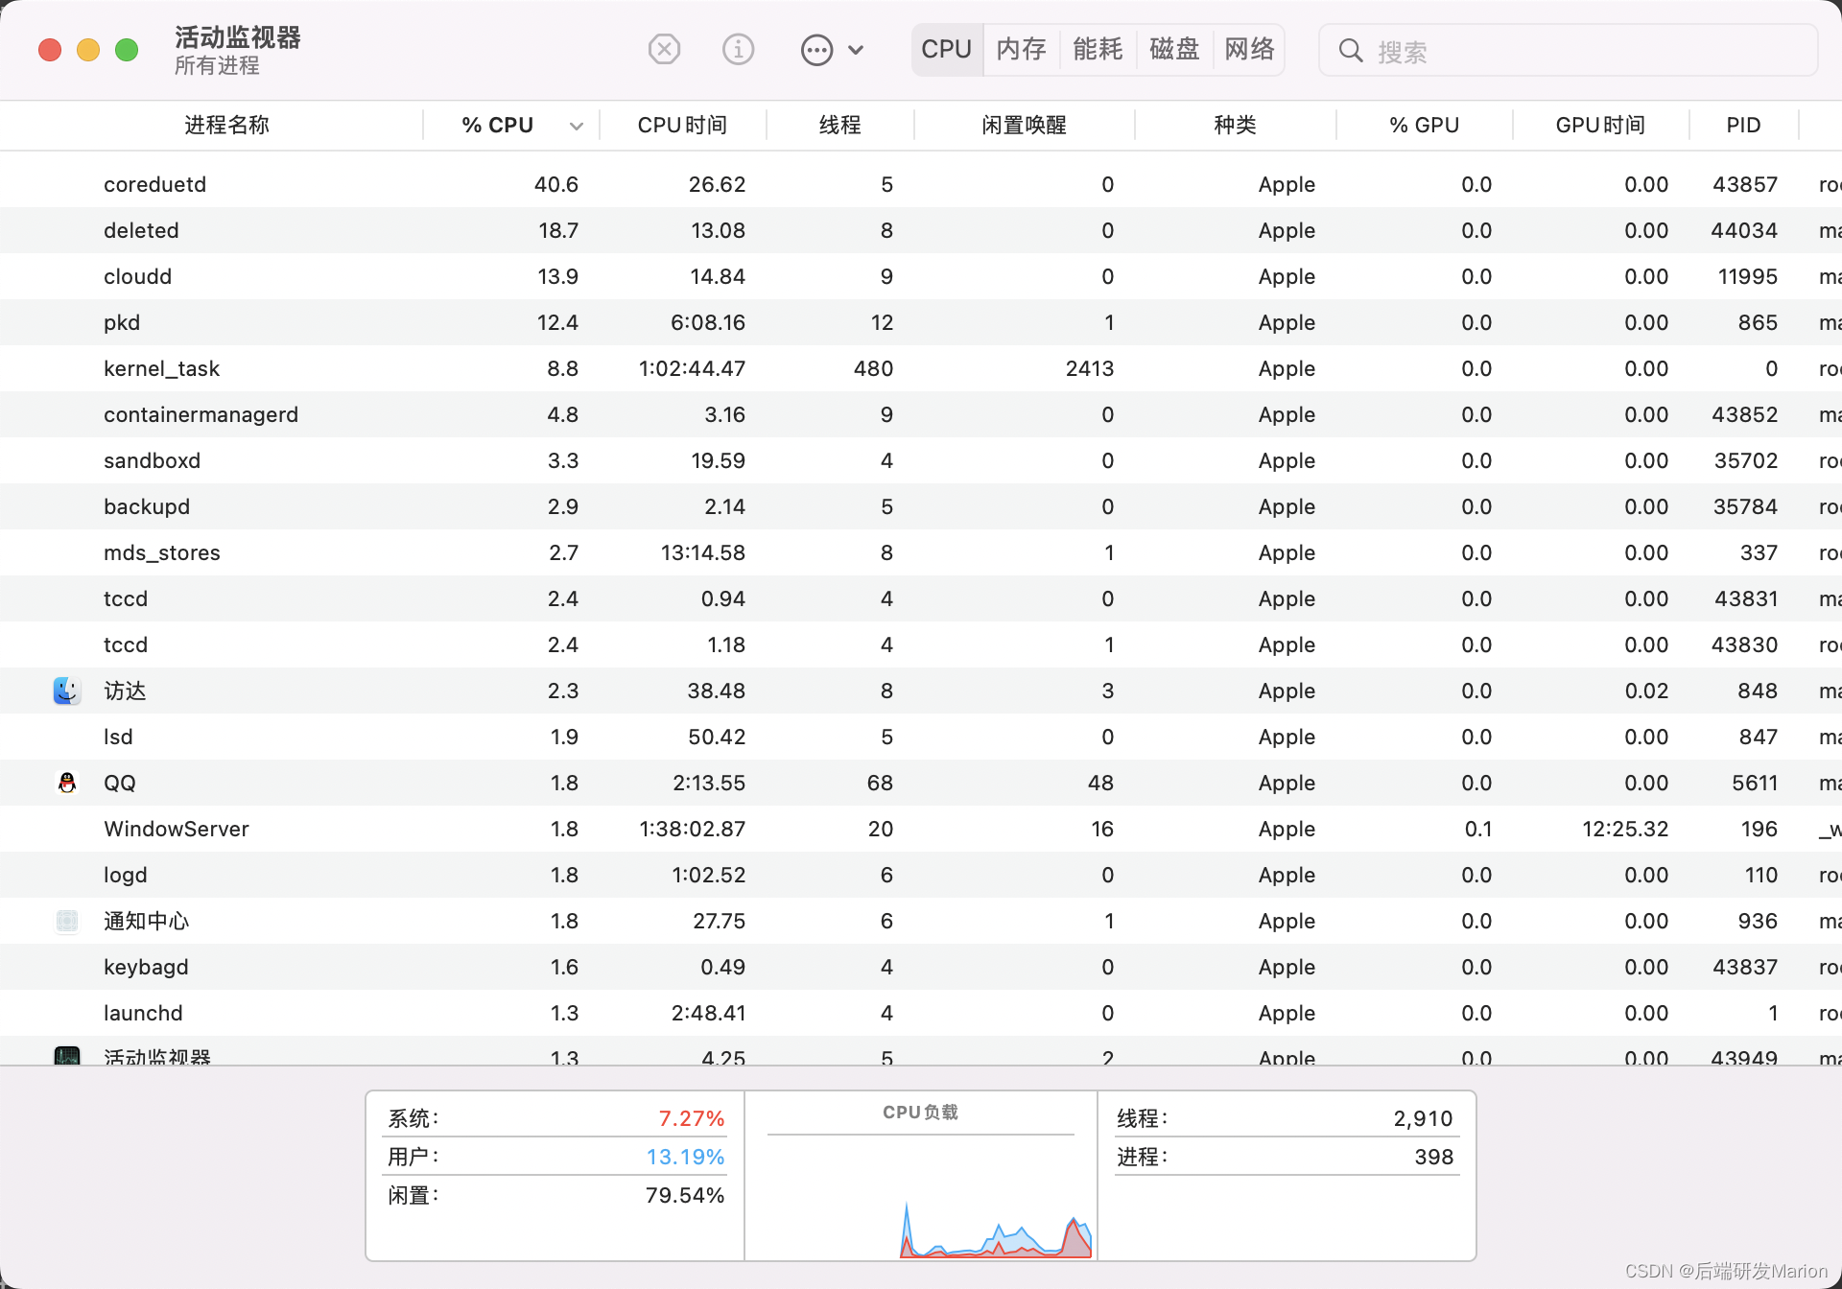Click the 活动监视器 app icon in list
The image size is (1842, 1289).
(x=66, y=1056)
